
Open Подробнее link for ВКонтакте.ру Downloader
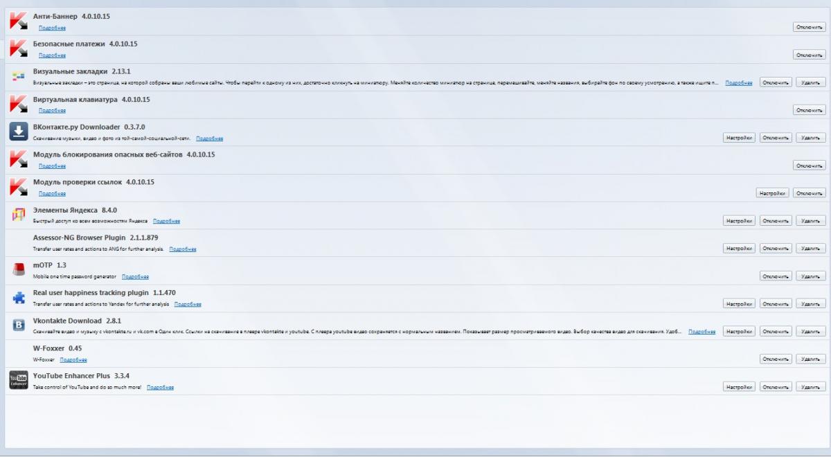[x=209, y=138]
